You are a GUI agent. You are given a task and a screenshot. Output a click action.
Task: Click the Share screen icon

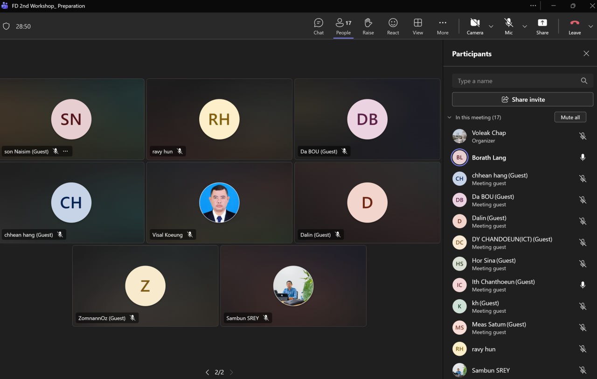(x=542, y=26)
